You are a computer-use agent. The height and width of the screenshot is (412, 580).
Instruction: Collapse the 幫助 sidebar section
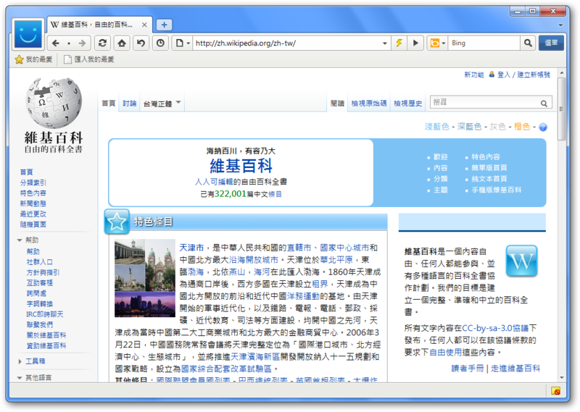point(20,240)
